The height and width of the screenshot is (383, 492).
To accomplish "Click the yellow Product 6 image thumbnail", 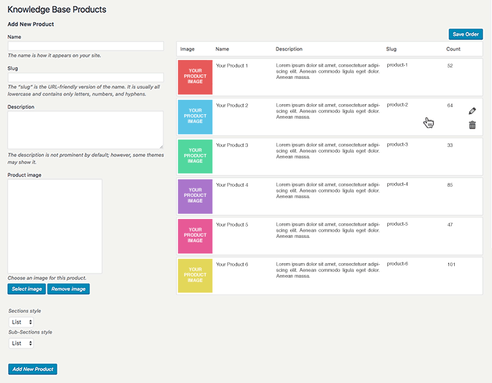I will pyautogui.click(x=195, y=276).
